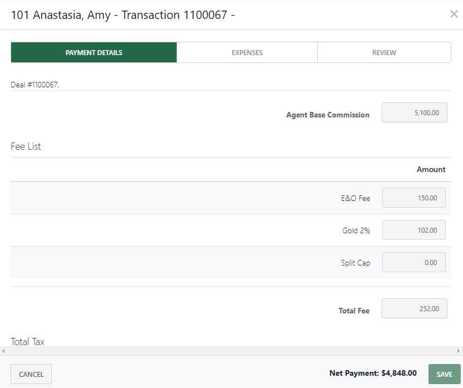Close the transaction dialog with the X icon
This screenshot has width=463, height=388.
(454, 15)
